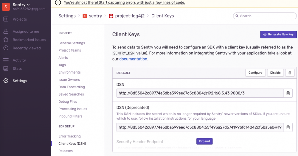Open Bookmarked issues
The height and width of the screenshot is (156, 298).
[29, 40]
